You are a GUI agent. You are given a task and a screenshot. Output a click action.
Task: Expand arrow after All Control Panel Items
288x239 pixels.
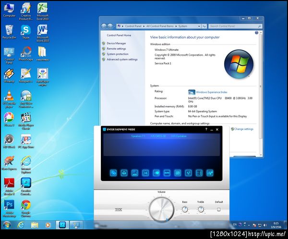tap(176, 26)
